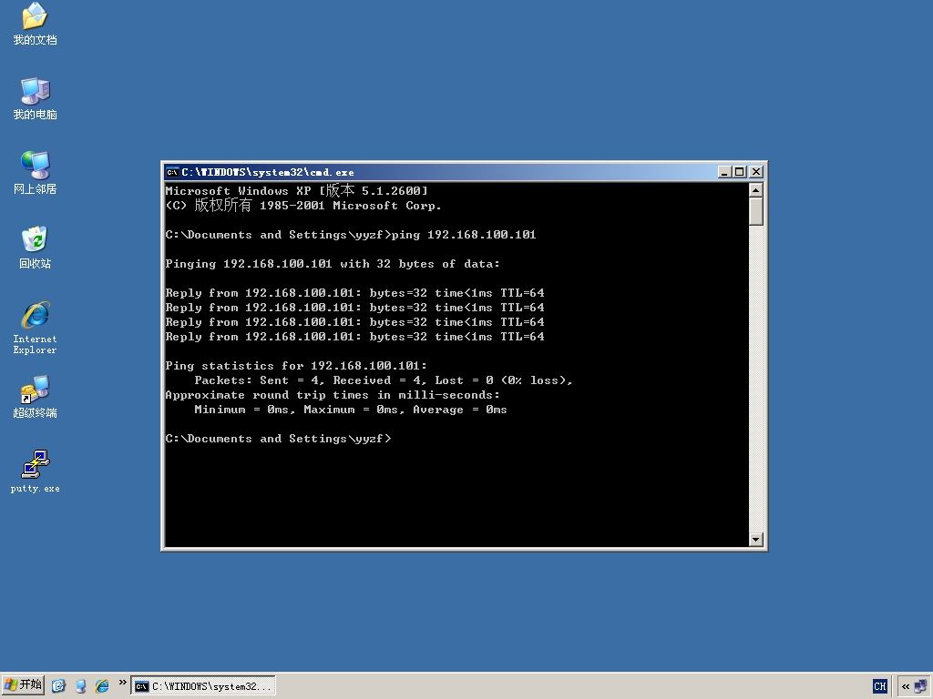Screen dimensions: 933x699
Task: Select the 超级终端 shortcut icon
Action: 35,397
